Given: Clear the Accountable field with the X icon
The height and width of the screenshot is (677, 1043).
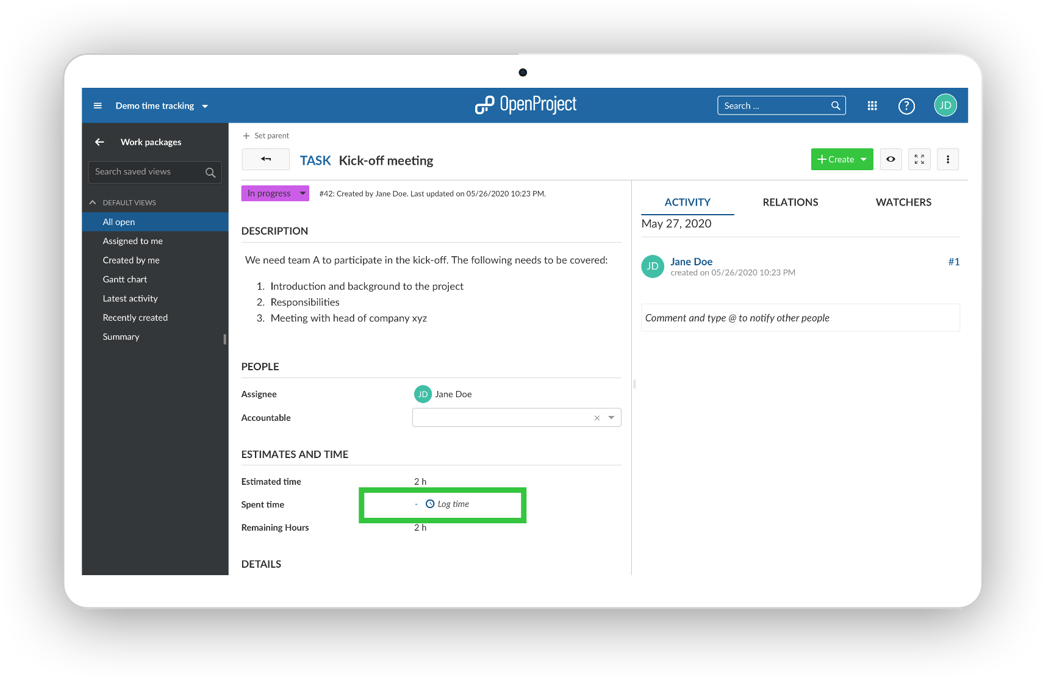Looking at the screenshot, I should [x=597, y=418].
